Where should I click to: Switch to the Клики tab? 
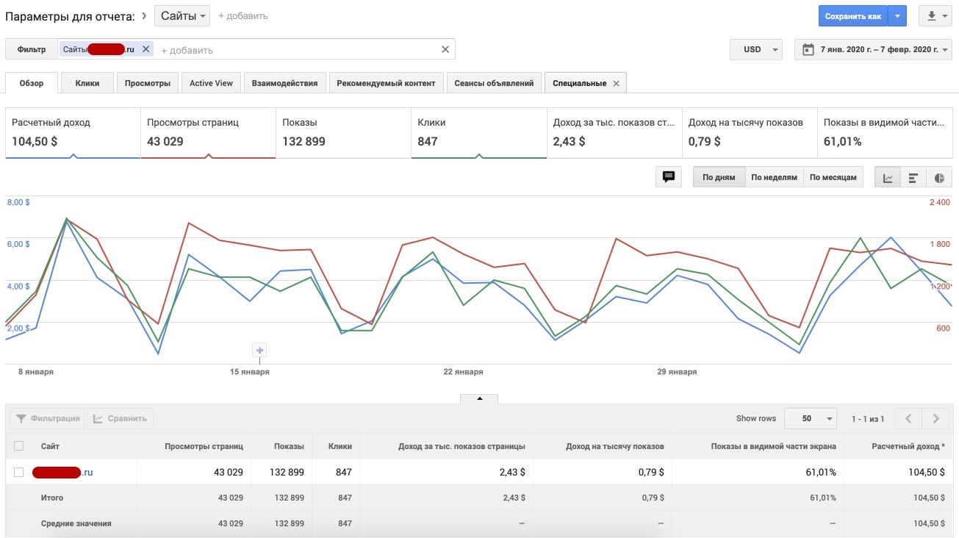(87, 83)
